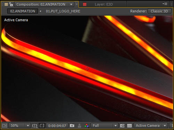Click the show snapshot icon
The image size is (174, 130).
click(x=79, y=126)
